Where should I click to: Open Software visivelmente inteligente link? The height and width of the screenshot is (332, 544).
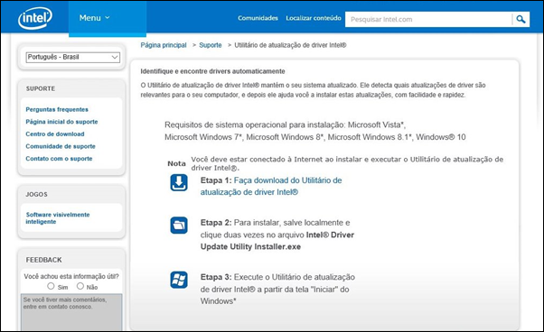pyautogui.click(x=58, y=218)
